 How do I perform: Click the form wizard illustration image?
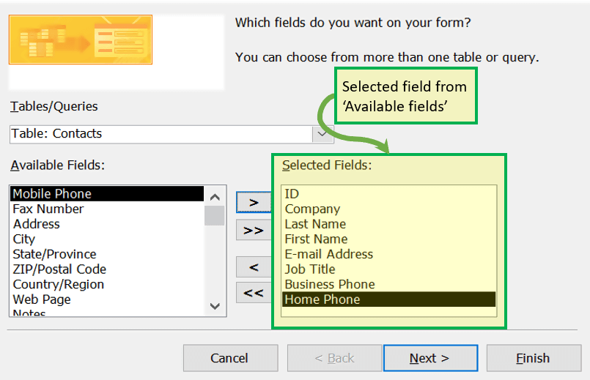81,40
